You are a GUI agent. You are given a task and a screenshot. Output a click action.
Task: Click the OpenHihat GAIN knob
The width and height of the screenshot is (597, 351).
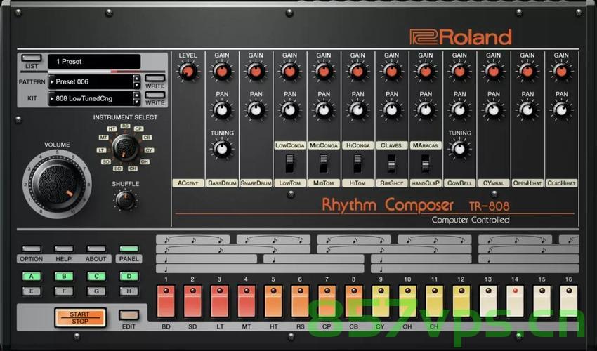(527, 71)
